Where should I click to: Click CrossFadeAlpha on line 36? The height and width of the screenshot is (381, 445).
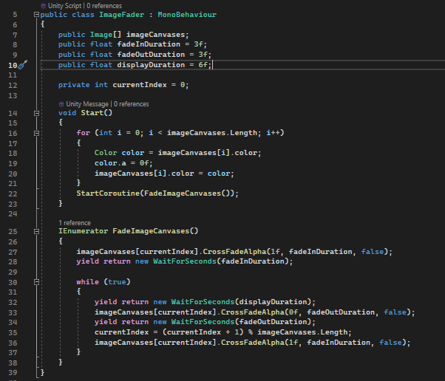pyautogui.click(x=253, y=343)
